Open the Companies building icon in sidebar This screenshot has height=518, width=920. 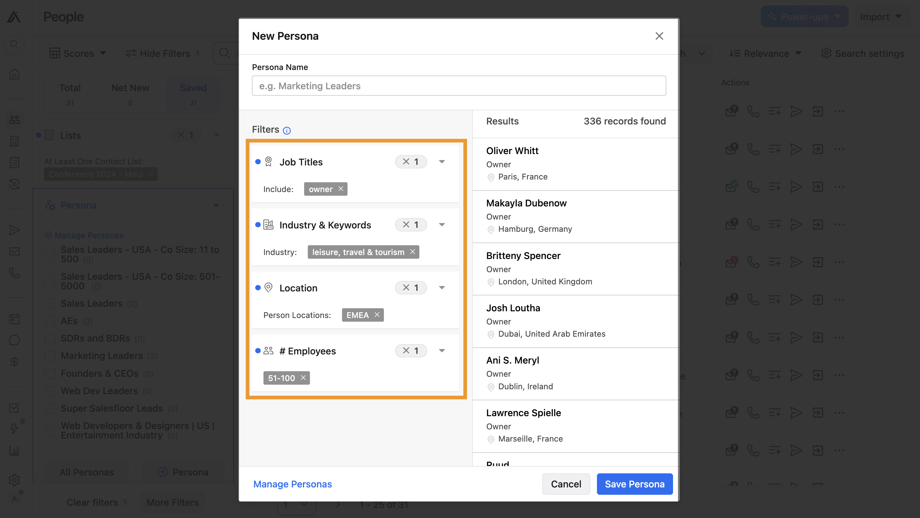pos(14,141)
